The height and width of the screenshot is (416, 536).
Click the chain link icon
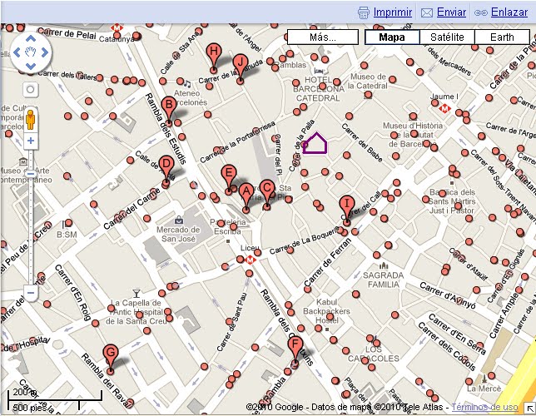click(480, 13)
